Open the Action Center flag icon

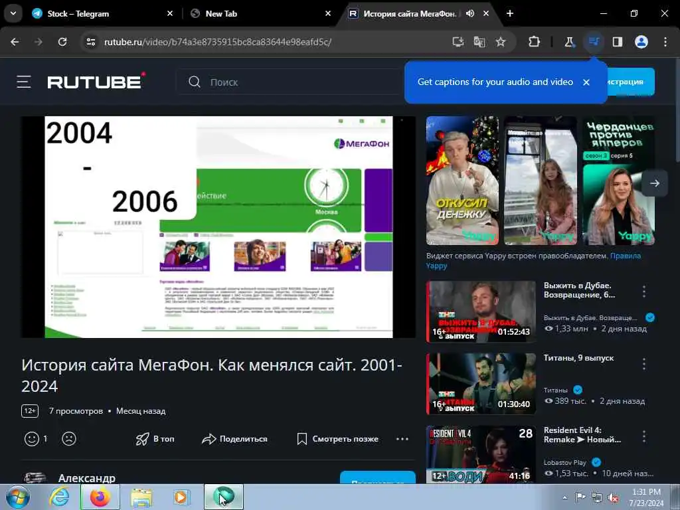580,497
